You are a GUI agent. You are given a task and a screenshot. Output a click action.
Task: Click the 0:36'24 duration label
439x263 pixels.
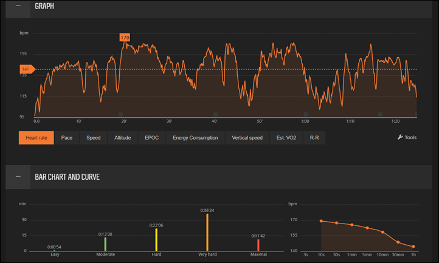pyautogui.click(x=207, y=210)
